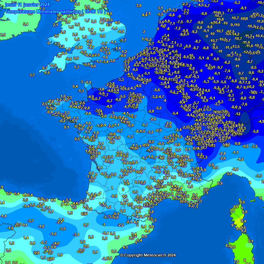Select the -3,5 reading in northern Spain
Image resolution: width=264 pixels, height=264 pixels.
(x=63, y=229)
